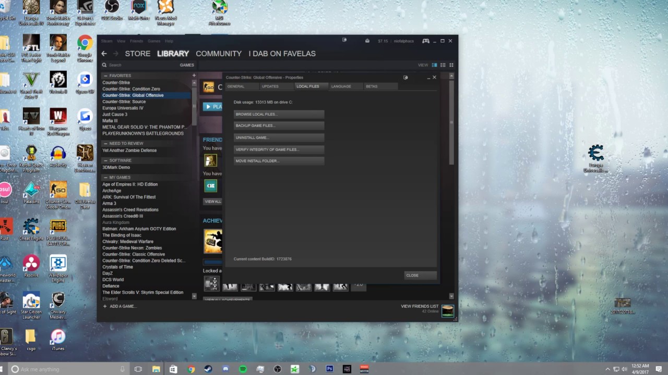Image resolution: width=668 pixels, height=375 pixels.
Task: Click Move Install Folder button
Action: (x=279, y=161)
